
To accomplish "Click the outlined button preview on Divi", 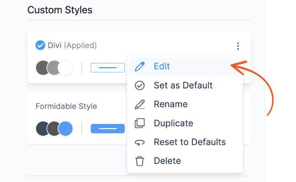I will click(x=107, y=68).
